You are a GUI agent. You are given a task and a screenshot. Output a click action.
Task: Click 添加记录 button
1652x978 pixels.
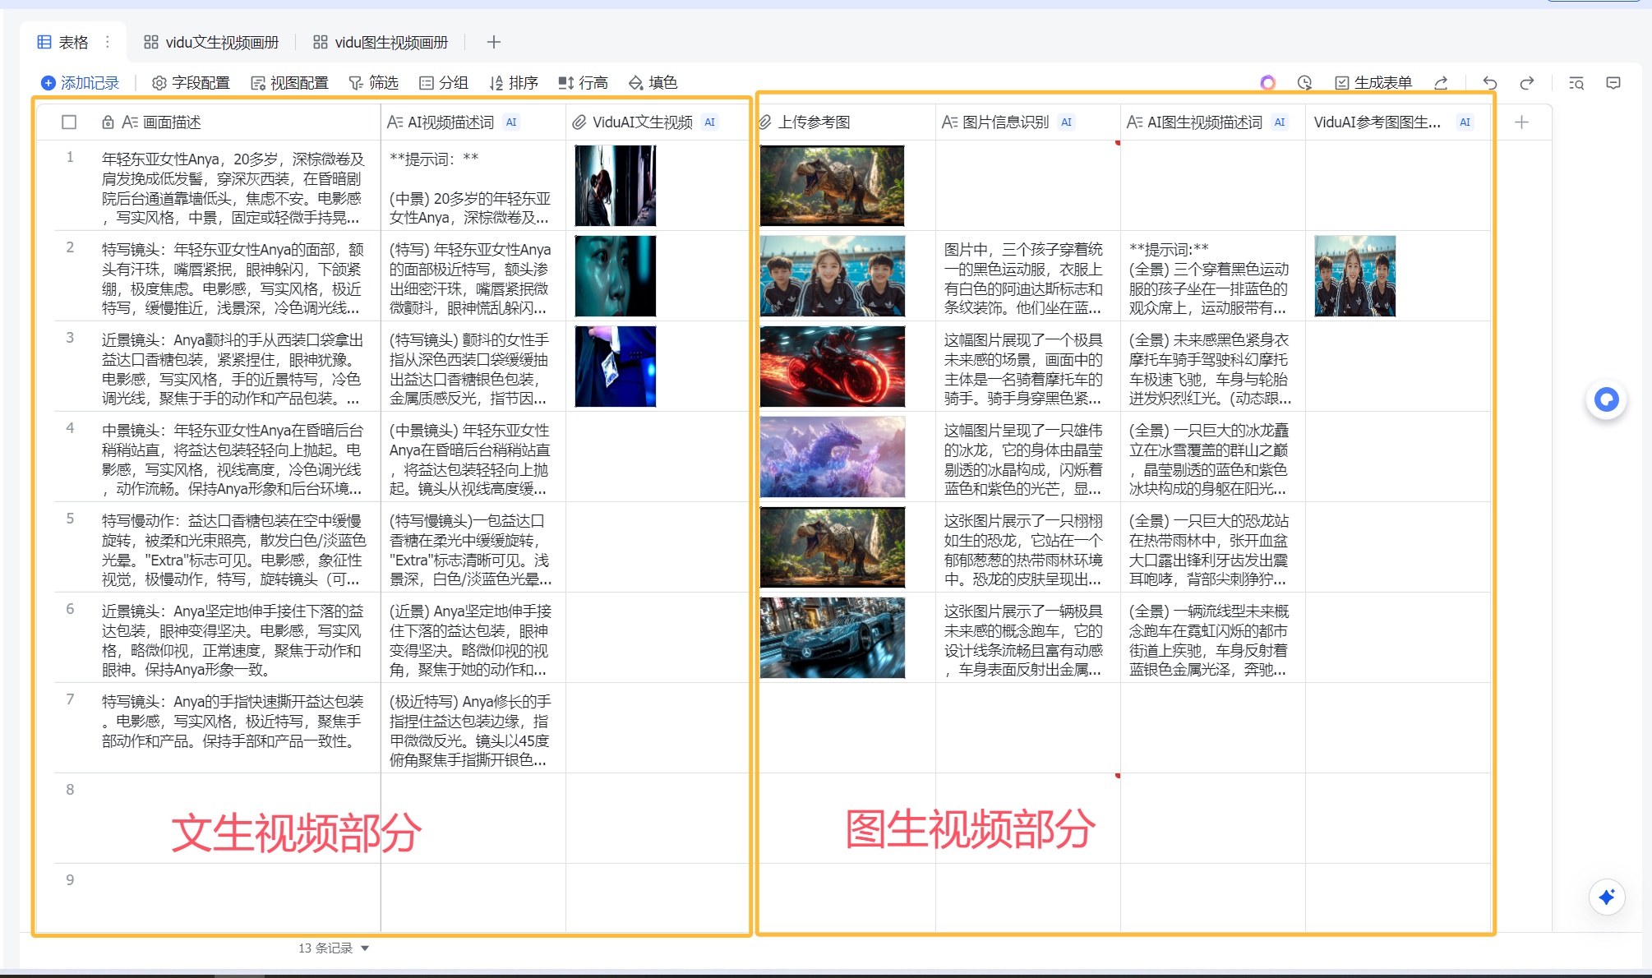81,83
